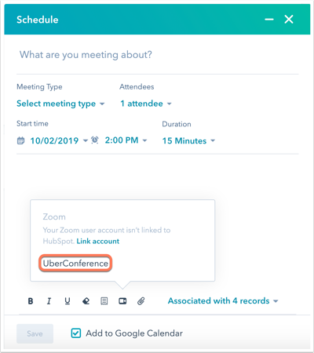Follow the Link account link

pos(98,241)
